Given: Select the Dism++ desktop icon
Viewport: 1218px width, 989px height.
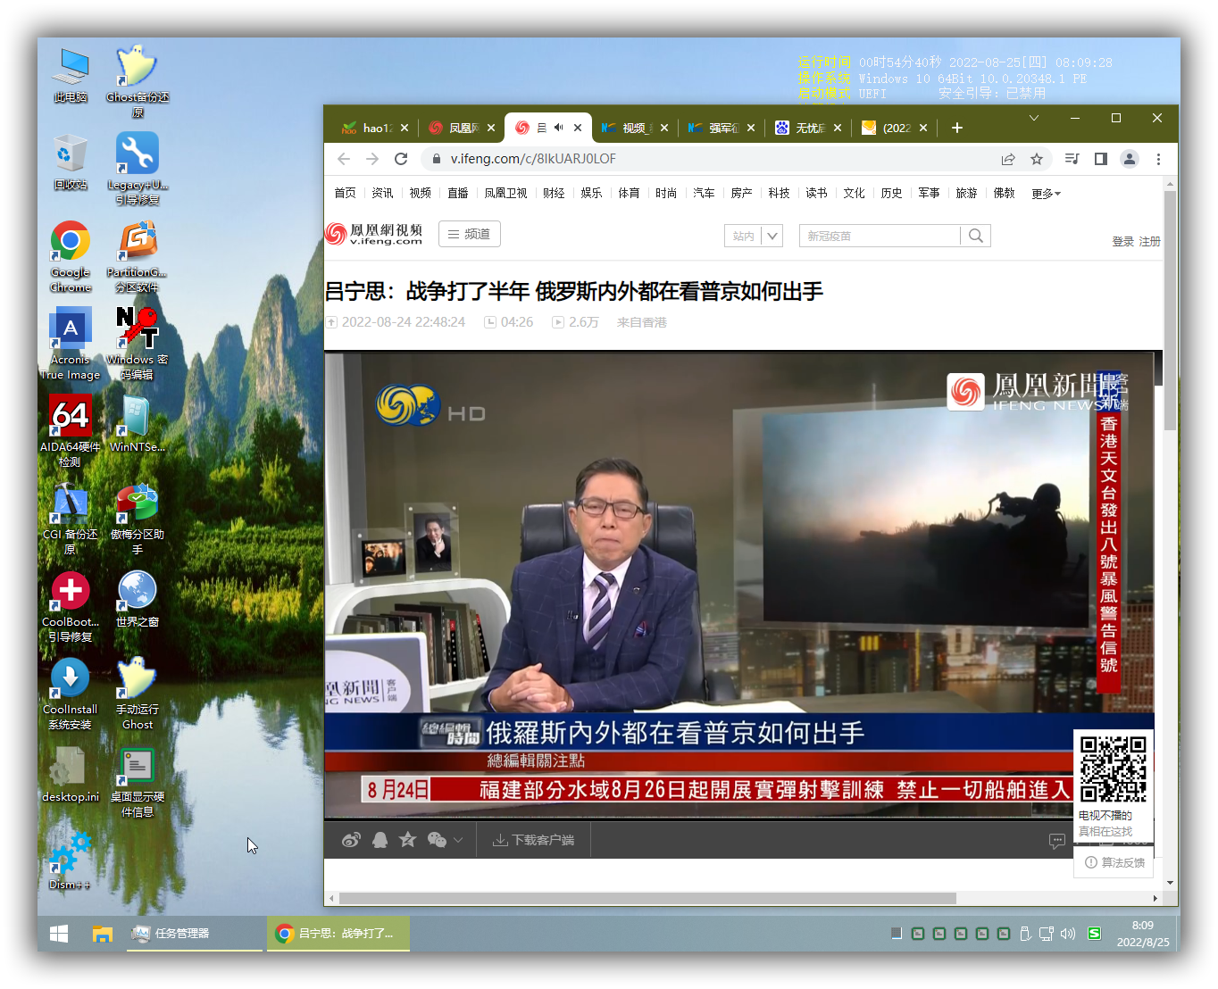Looking at the screenshot, I should (x=70, y=860).
